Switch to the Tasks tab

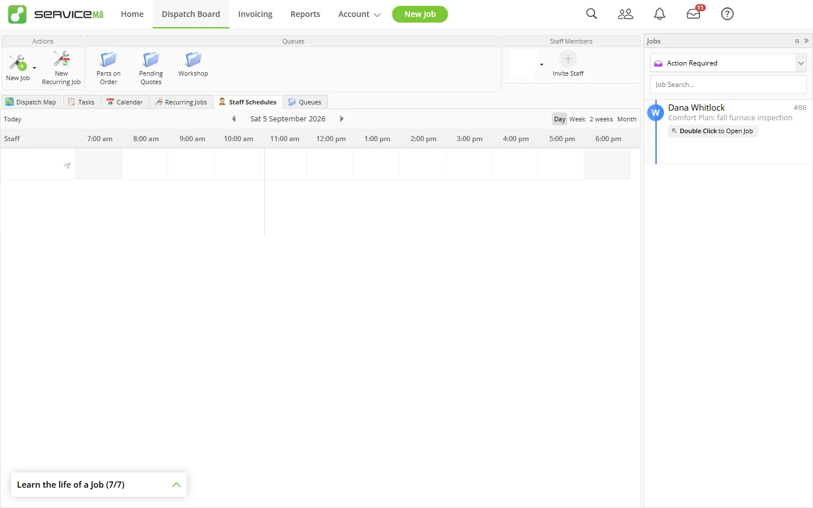(81, 102)
